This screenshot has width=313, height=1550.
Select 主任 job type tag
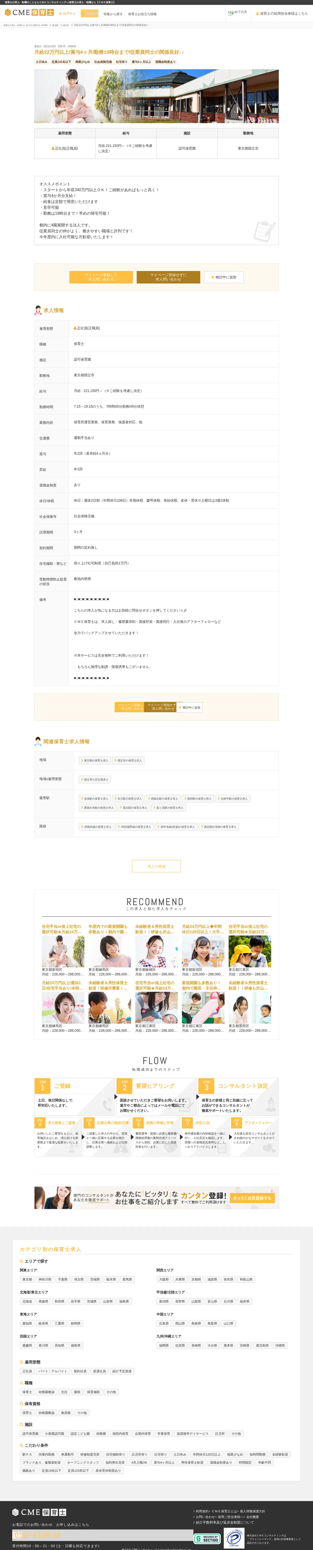point(64,1392)
